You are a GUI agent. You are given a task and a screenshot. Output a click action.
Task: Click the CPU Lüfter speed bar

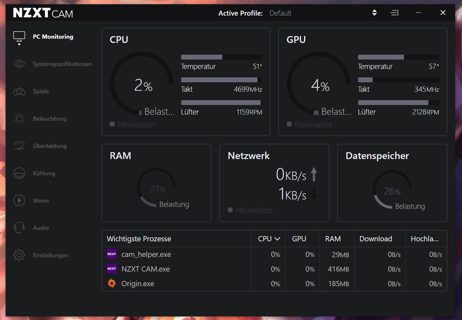pyautogui.click(x=222, y=102)
